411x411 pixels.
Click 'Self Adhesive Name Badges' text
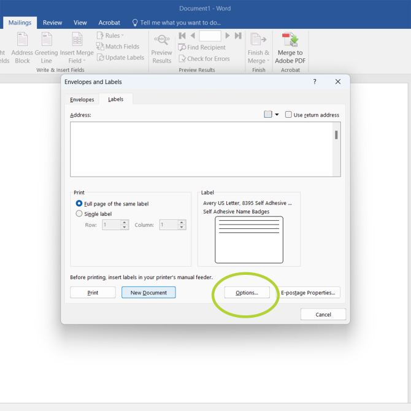tap(236, 212)
